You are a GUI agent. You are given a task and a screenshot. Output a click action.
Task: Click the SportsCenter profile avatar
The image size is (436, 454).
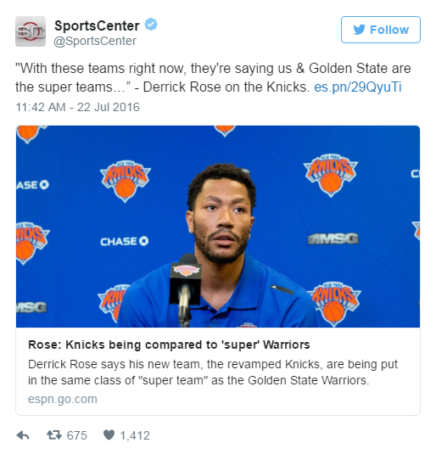click(31, 31)
